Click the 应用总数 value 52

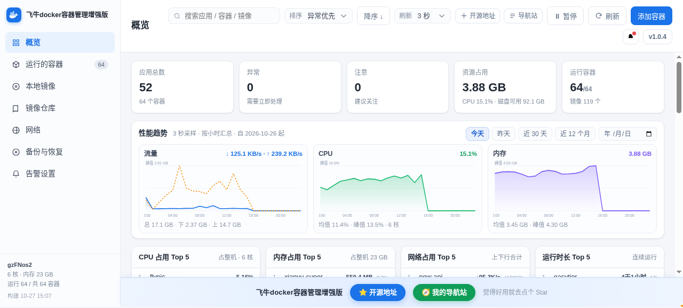click(x=146, y=88)
